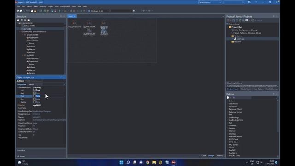
Task: Switch to the Code view tab
Action: tap(204, 156)
